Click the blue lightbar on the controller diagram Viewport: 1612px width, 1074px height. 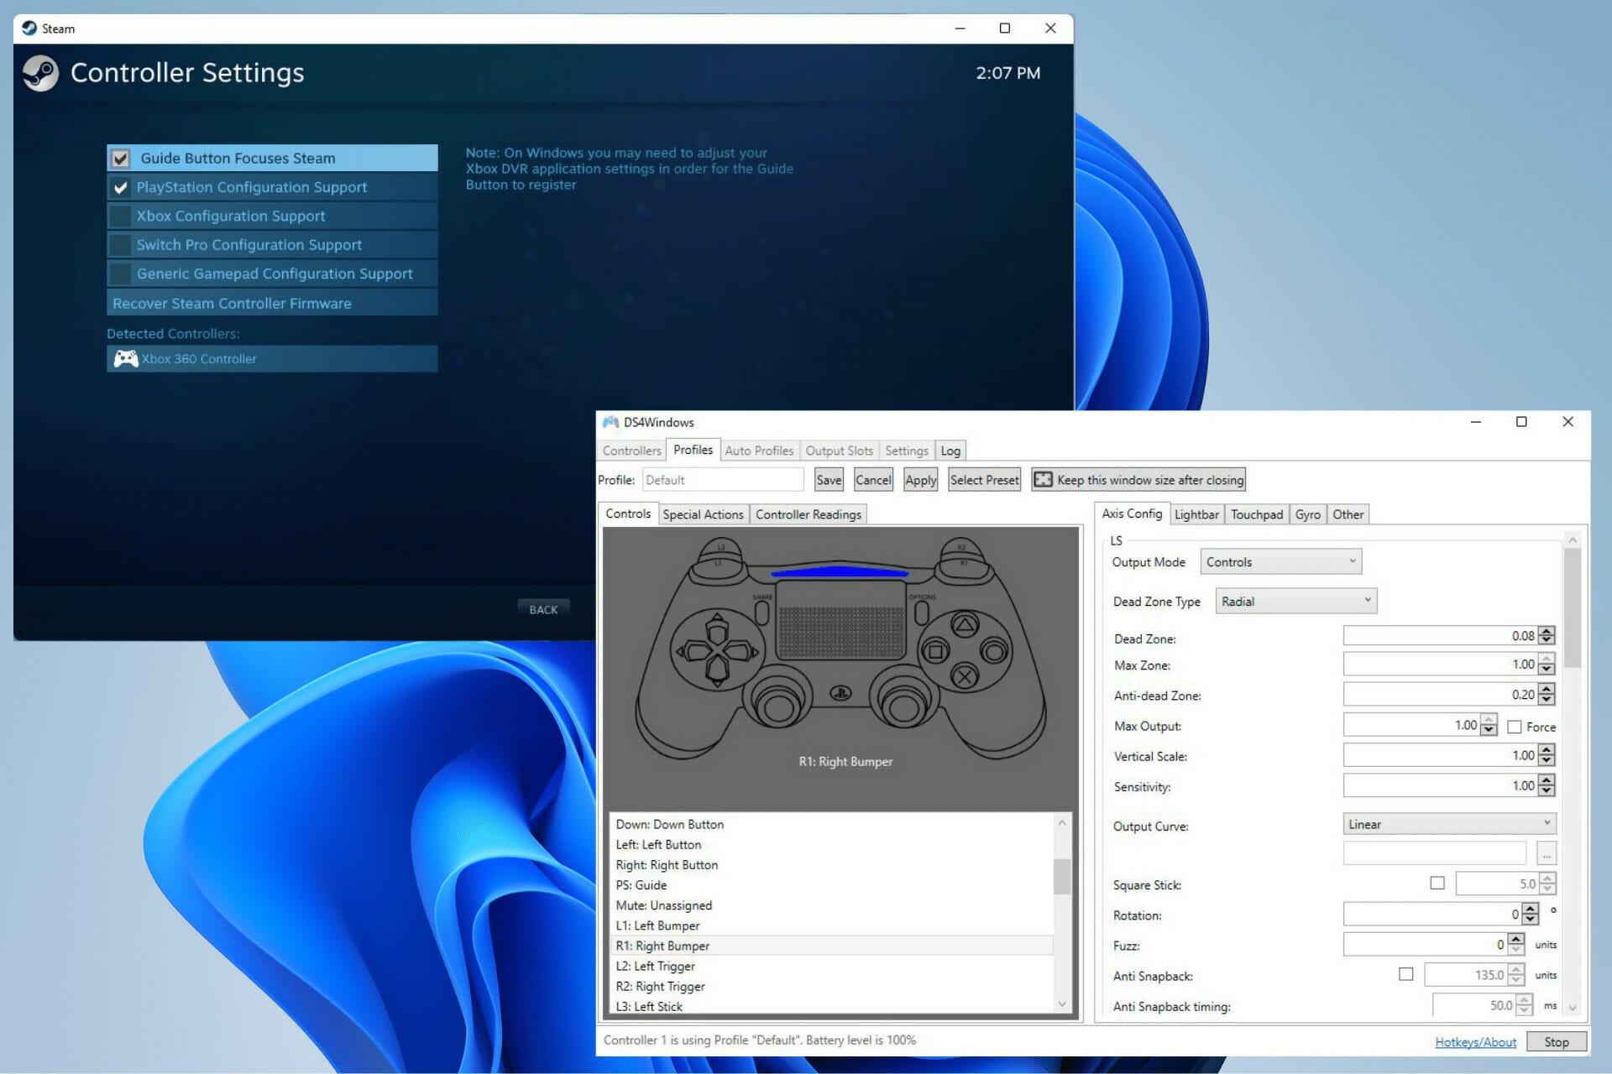coord(840,572)
